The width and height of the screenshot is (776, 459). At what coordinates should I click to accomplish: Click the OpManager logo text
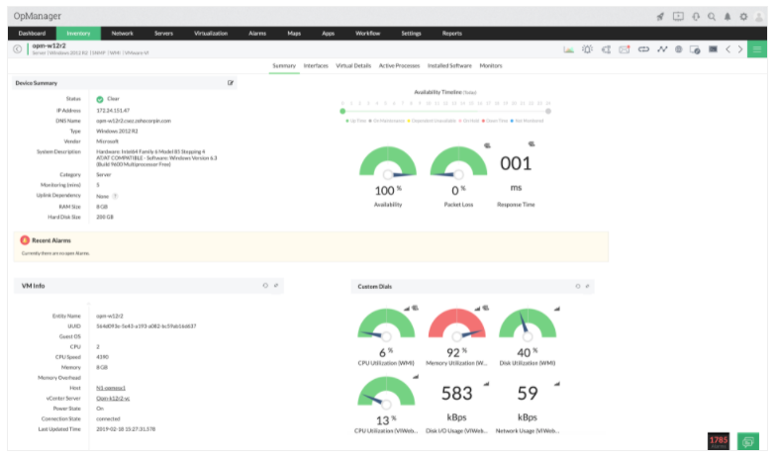pos(38,16)
